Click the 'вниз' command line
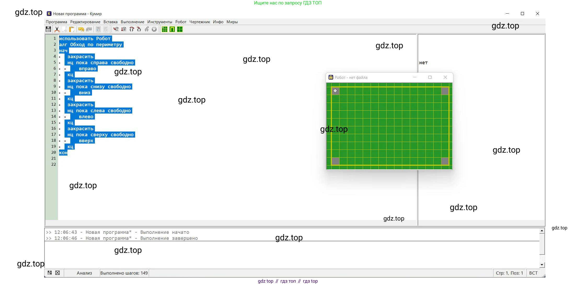 coord(85,93)
